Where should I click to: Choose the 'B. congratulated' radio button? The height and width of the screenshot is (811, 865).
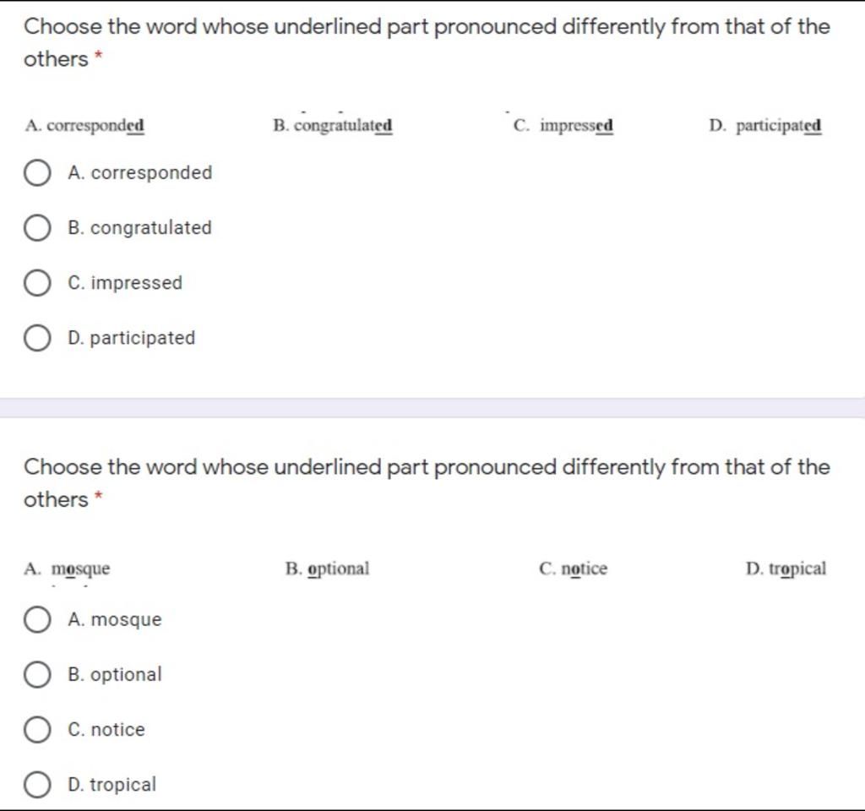pos(37,228)
